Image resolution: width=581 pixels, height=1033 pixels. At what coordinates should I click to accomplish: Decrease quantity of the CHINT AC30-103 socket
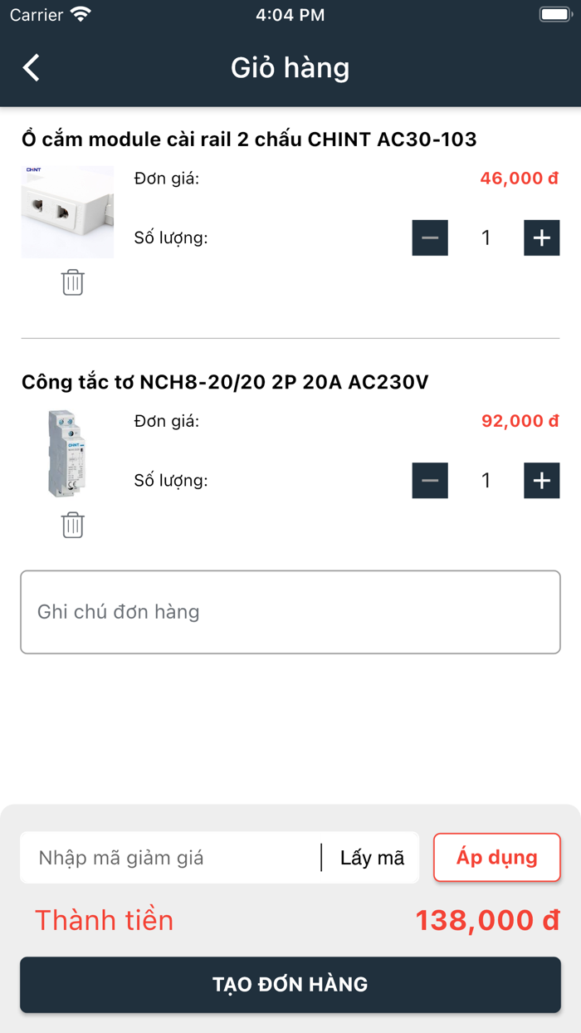tap(430, 237)
